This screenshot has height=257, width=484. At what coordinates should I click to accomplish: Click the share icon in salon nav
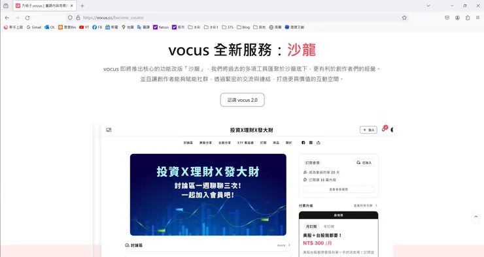[319, 142]
